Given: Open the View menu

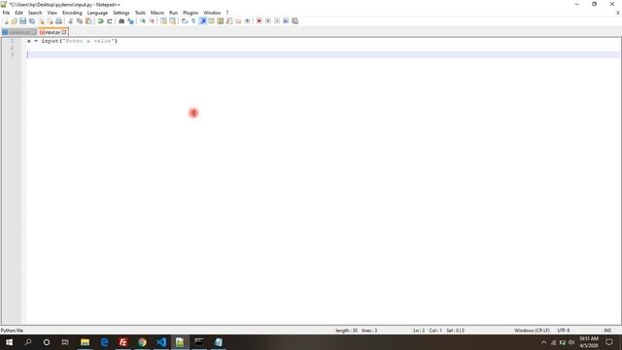Looking at the screenshot, I should coord(52,13).
